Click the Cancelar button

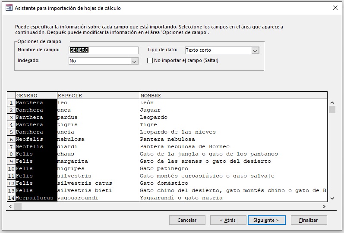pos(187,220)
